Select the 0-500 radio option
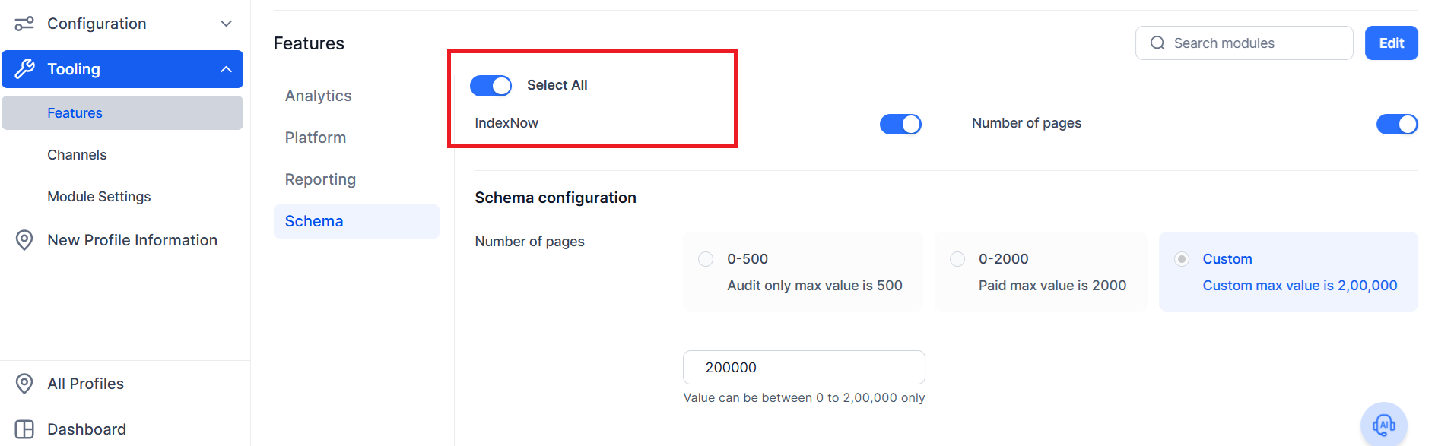Screen dimensions: 1435x446 tap(706, 259)
